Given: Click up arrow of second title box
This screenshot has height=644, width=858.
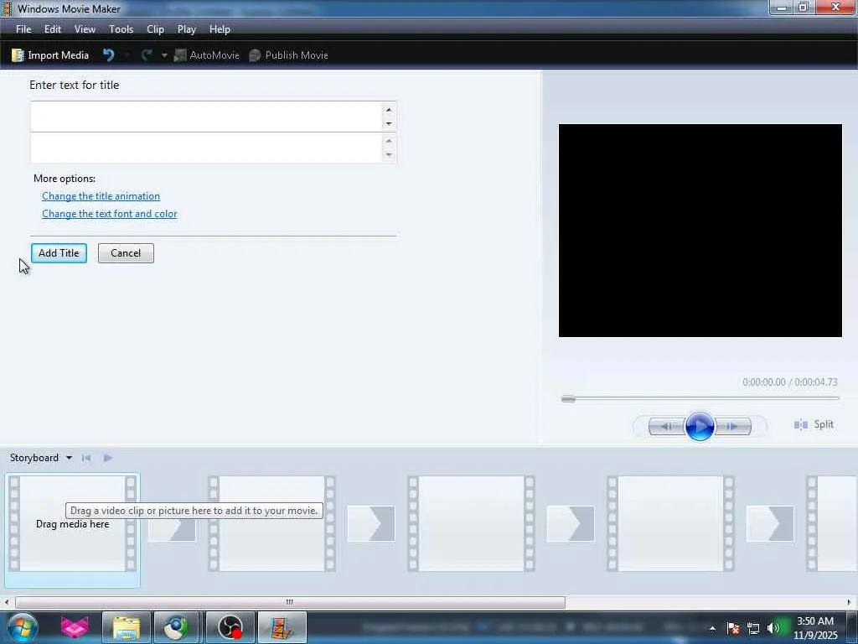Looking at the screenshot, I should (x=389, y=141).
